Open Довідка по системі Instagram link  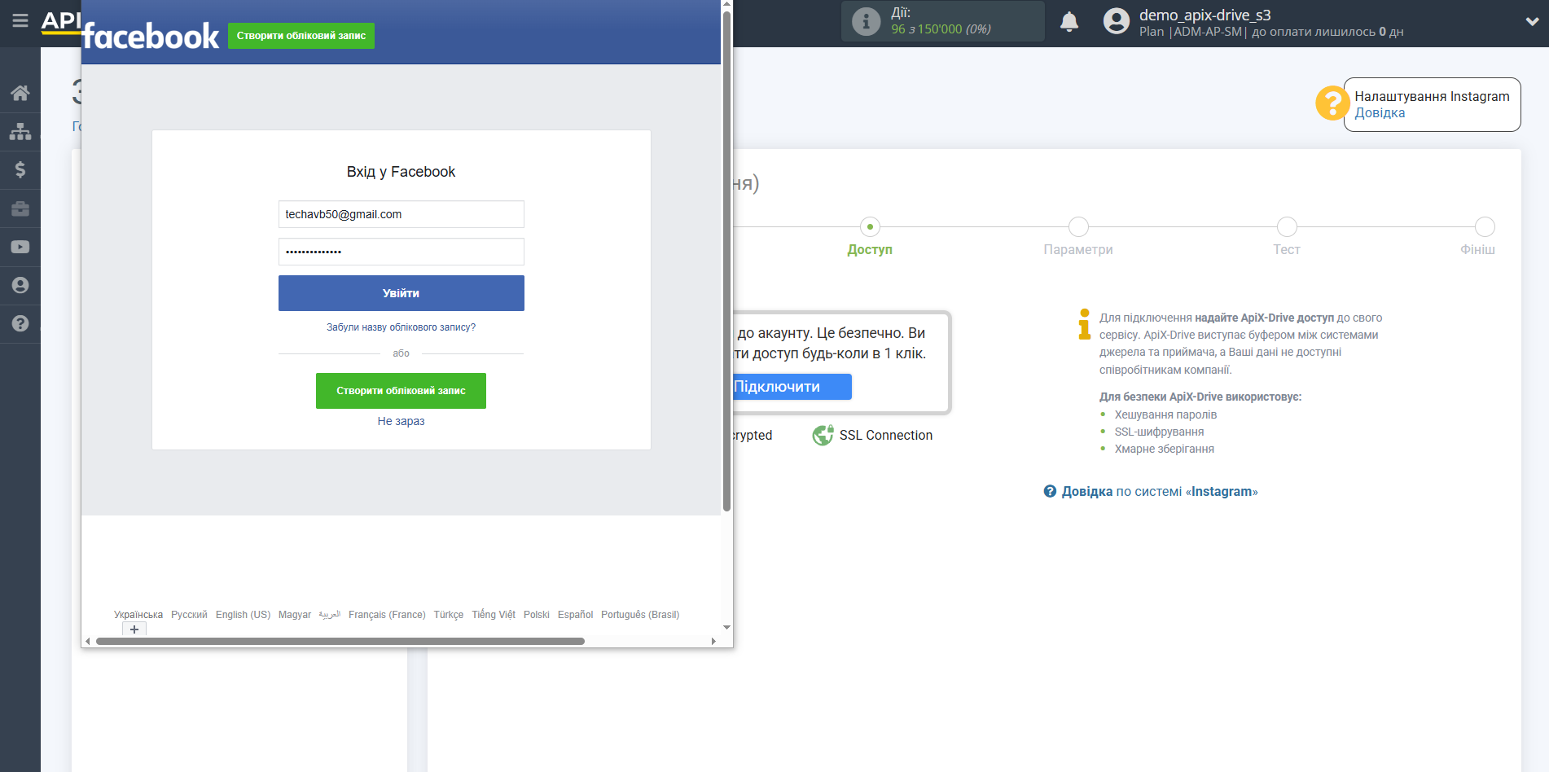[x=1160, y=491]
